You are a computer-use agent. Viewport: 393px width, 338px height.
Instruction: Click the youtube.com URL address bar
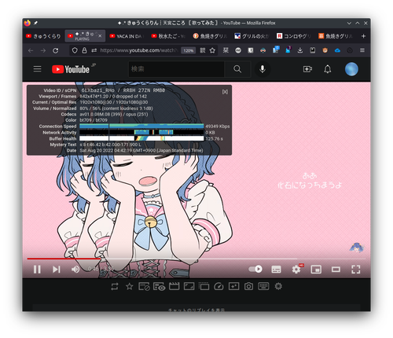139,50
